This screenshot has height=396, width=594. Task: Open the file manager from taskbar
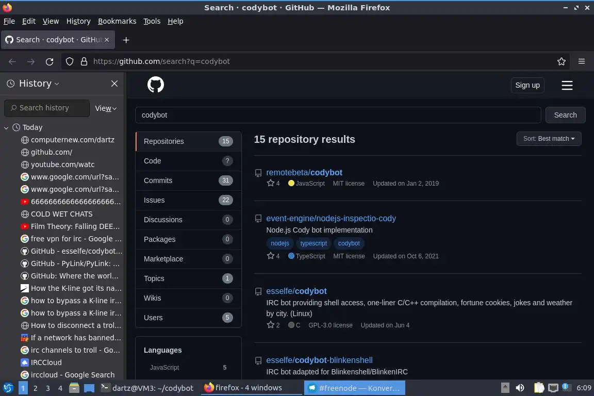click(74, 388)
